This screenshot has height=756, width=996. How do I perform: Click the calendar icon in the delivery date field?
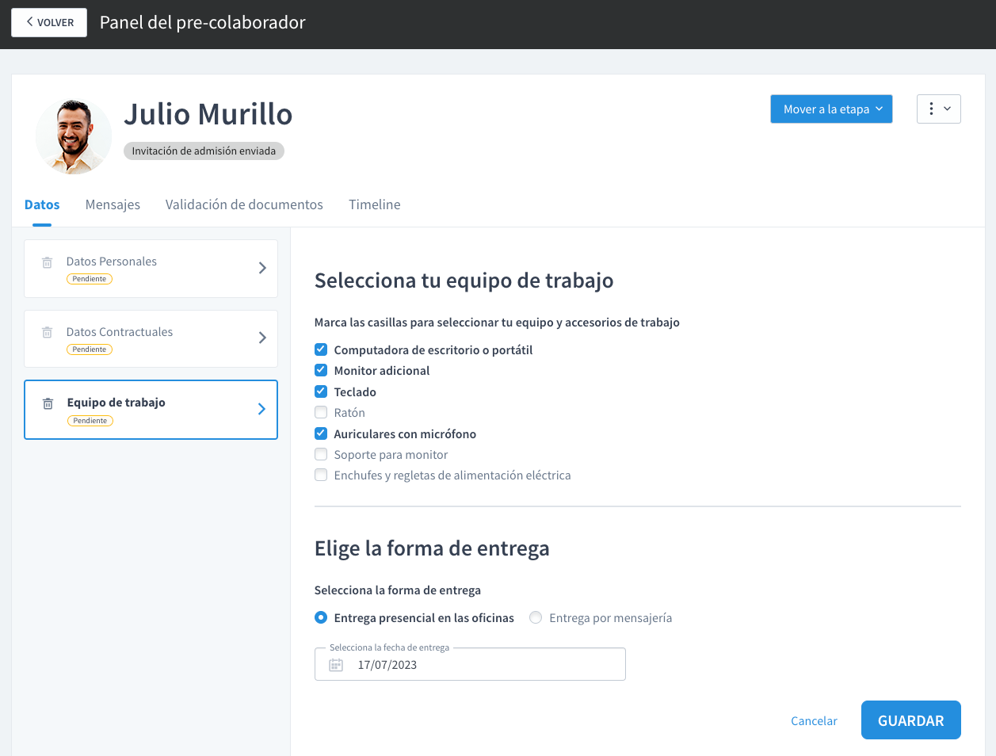336,665
